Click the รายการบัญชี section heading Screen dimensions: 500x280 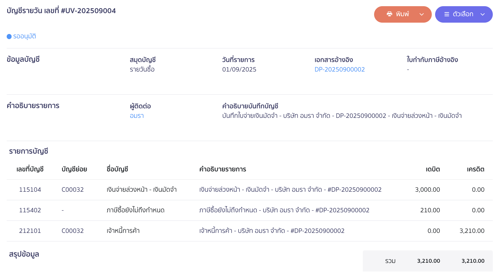(29, 151)
